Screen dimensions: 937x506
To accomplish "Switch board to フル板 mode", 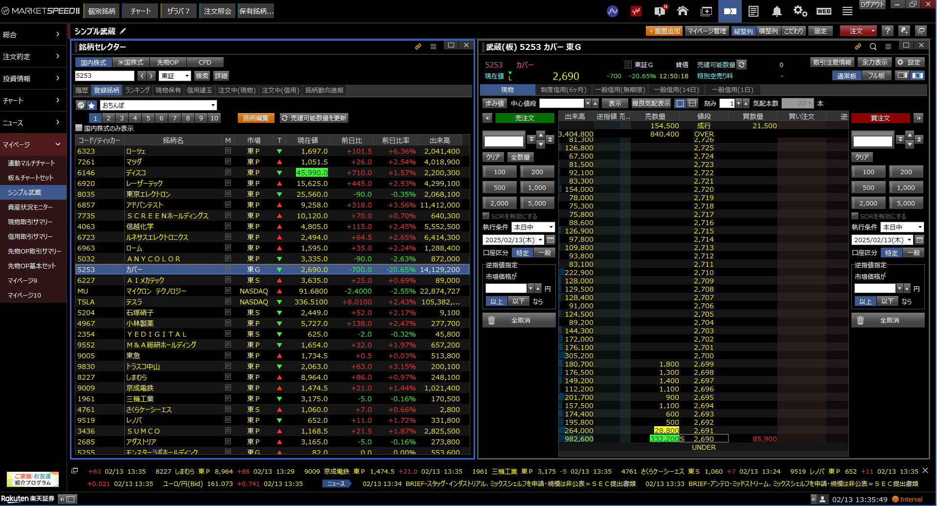I will 876,75.
